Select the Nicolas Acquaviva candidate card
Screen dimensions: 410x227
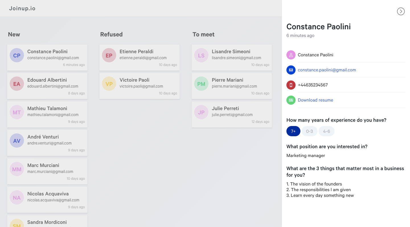click(x=47, y=200)
